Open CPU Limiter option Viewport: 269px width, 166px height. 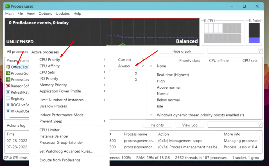tap(49, 130)
